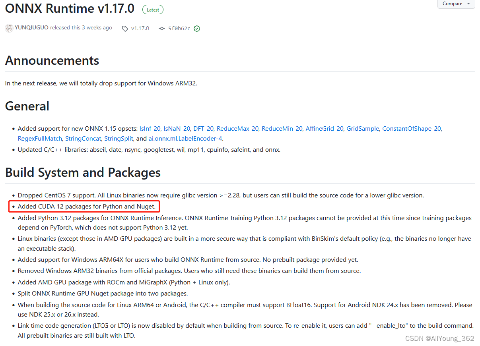Viewport: 480px width, 346px height.
Task: Open the ReduceMin-20 opset link
Action: coord(282,128)
